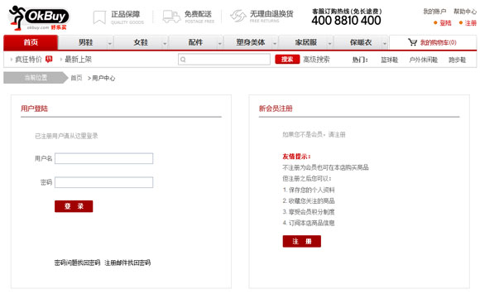The width and height of the screenshot is (480, 299).
Task: Open the 首页 navigation tab
Action: click(x=31, y=42)
